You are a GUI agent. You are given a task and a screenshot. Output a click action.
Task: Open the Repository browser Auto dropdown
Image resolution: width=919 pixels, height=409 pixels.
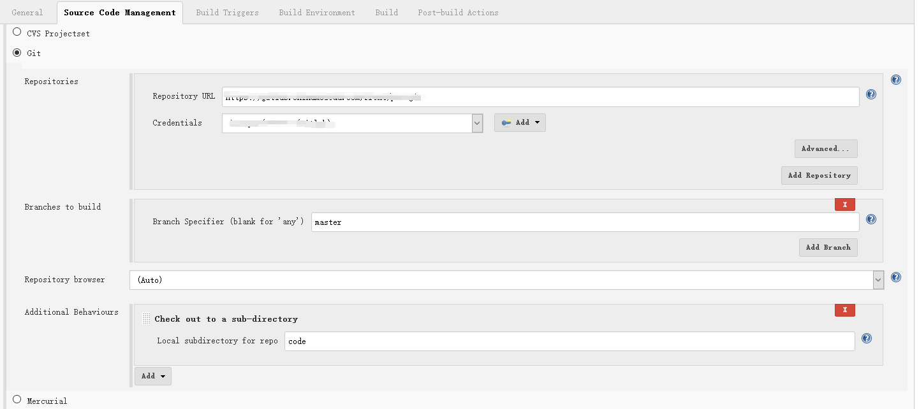coord(878,280)
